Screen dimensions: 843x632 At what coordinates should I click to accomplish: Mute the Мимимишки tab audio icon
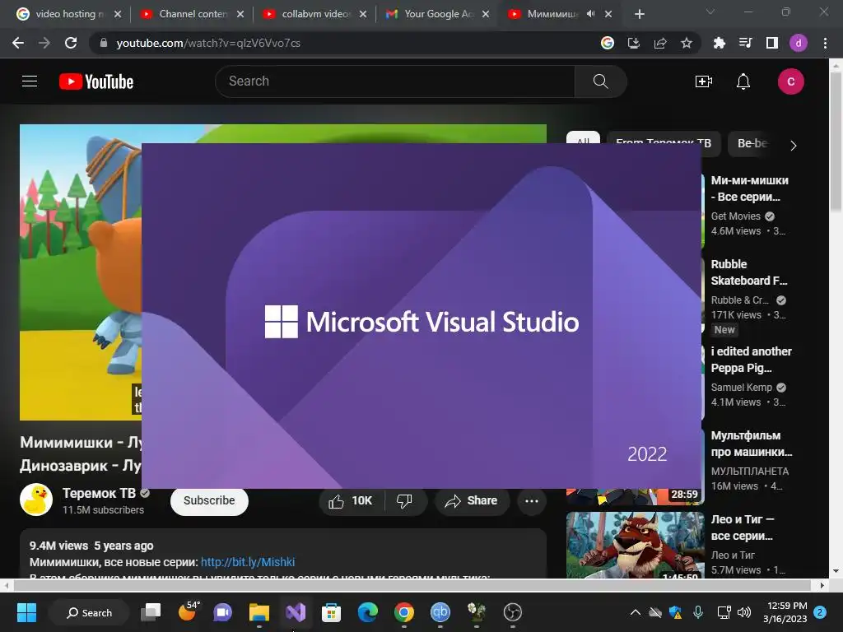coord(590,14)
